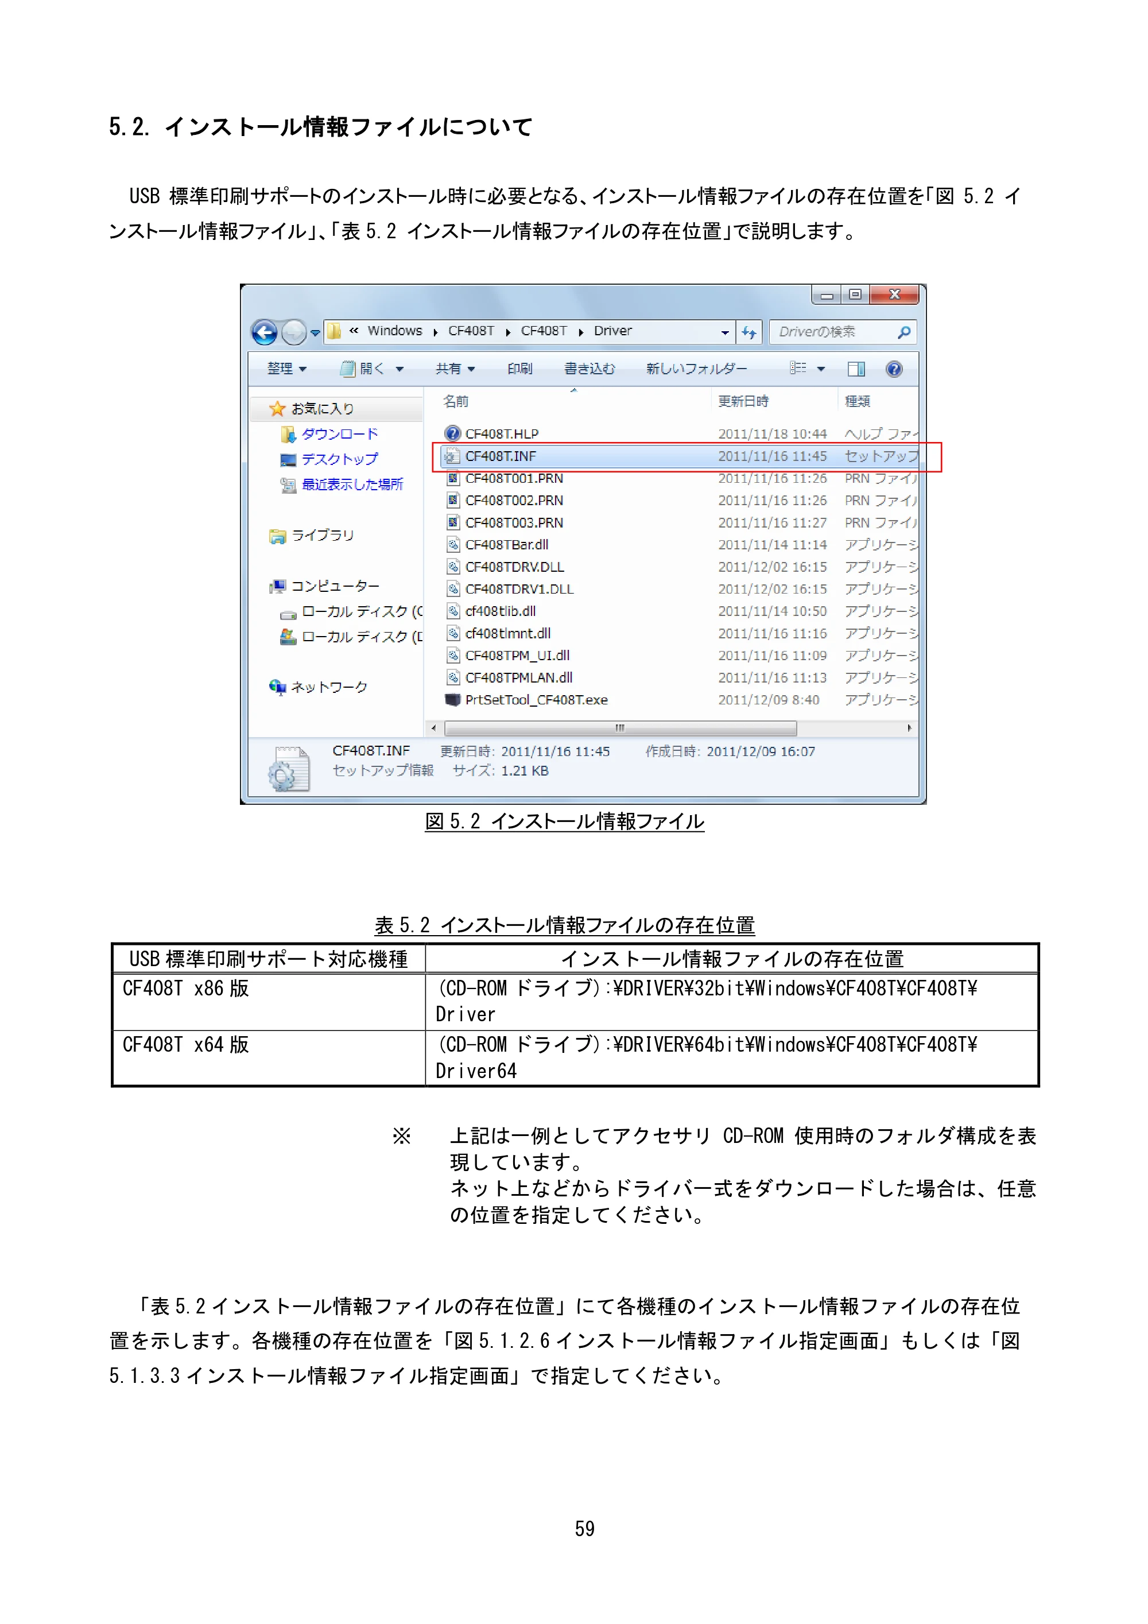This screenshot has width=1148, height=1624.
Task: Expand the address bar history dropdown
Action: pyautogui.click(x=724, y=332)
